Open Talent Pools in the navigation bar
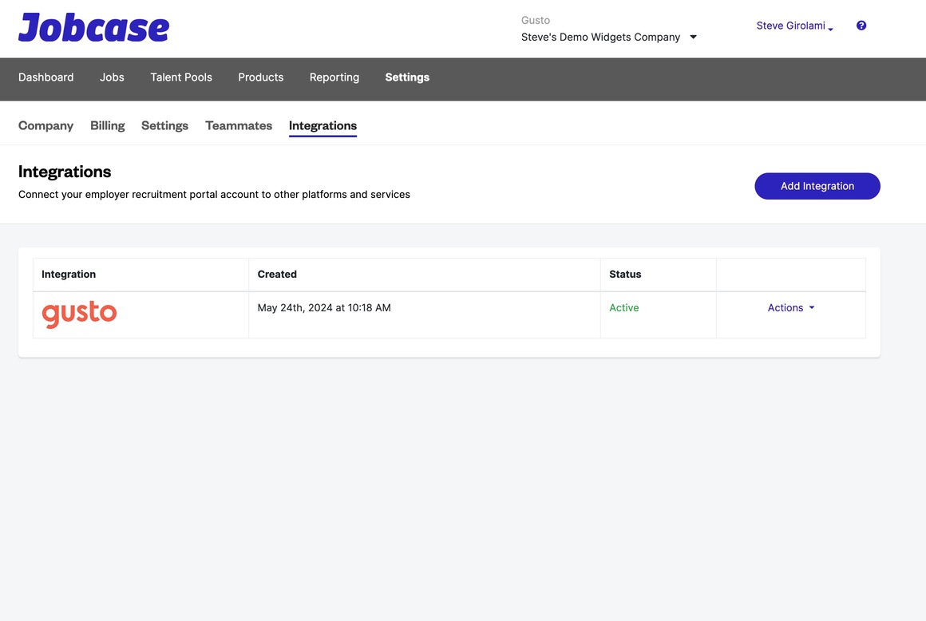 181,77
